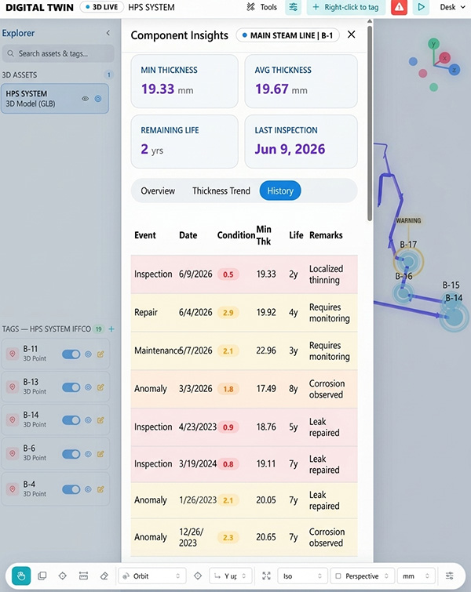Click the fit-to-view expand icon
The width and height of the screenshot is (471, 592).
(266, 576)
